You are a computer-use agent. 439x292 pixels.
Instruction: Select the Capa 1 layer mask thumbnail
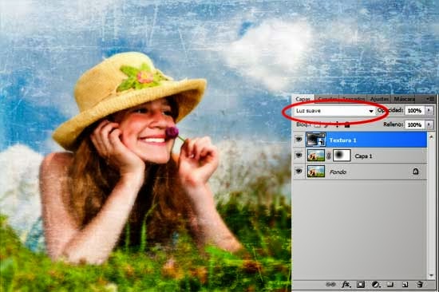(342, 156)
